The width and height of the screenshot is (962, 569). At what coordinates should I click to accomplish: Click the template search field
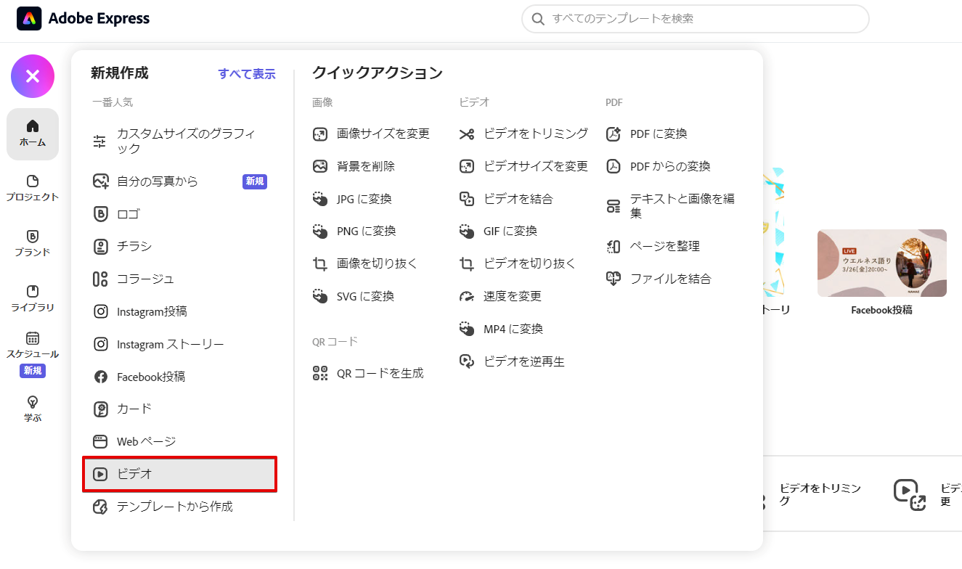pos(695,19)
